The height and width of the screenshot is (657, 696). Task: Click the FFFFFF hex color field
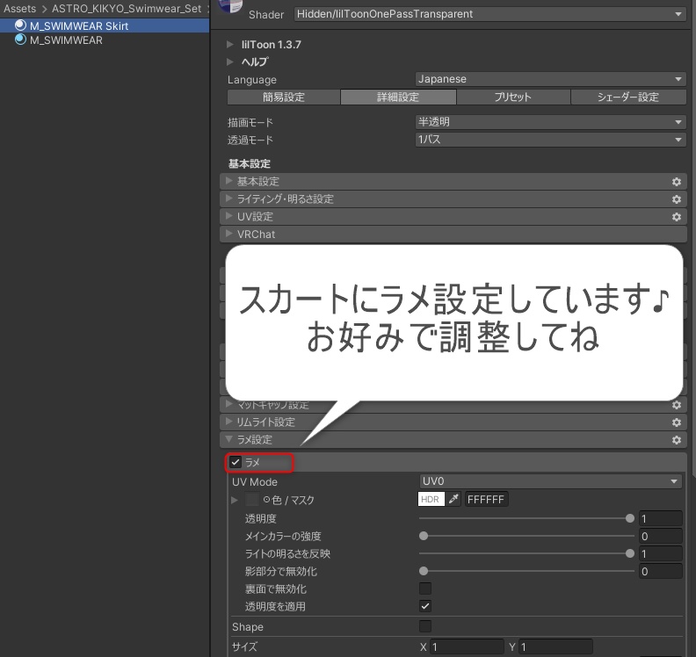pyautogui.click(x=486, y=500)
